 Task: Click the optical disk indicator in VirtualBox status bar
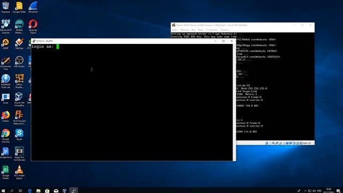[270, 143]
